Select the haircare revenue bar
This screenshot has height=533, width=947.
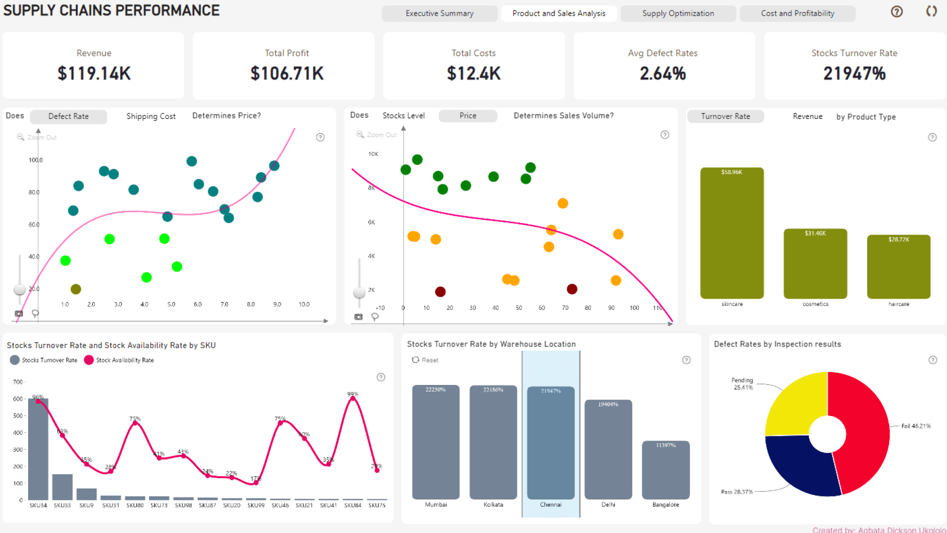tap(899, 266)
